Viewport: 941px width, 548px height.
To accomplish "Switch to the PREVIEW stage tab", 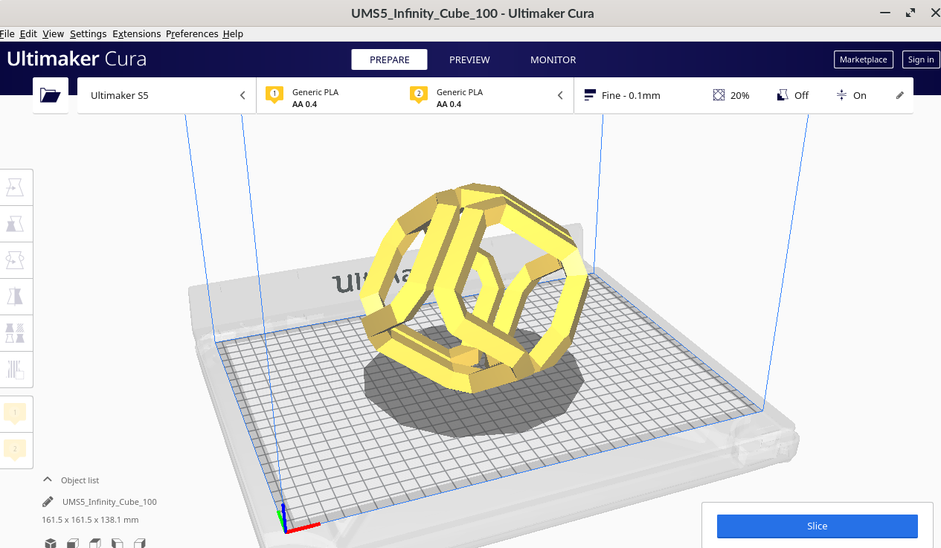I will click(x=469, y=59).
